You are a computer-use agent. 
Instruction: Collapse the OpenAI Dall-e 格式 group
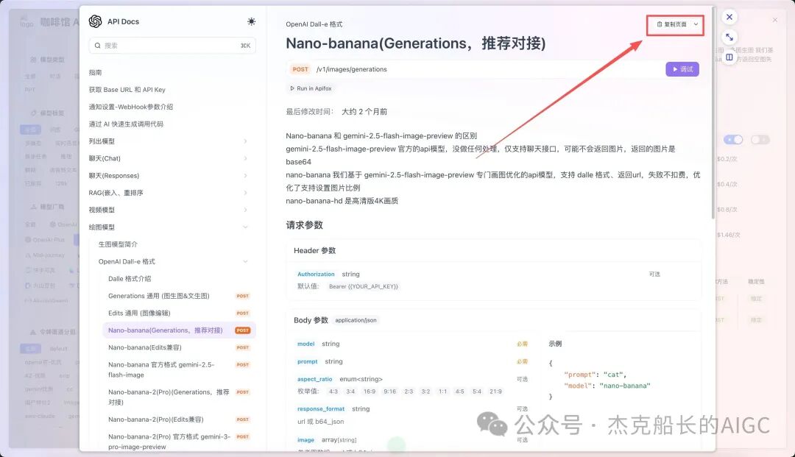coord(245,261)
